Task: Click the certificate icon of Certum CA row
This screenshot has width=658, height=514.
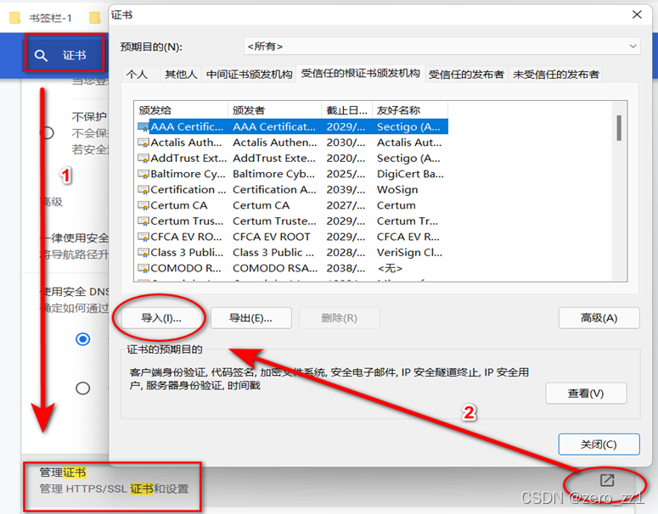Action: tap(143, 205)
